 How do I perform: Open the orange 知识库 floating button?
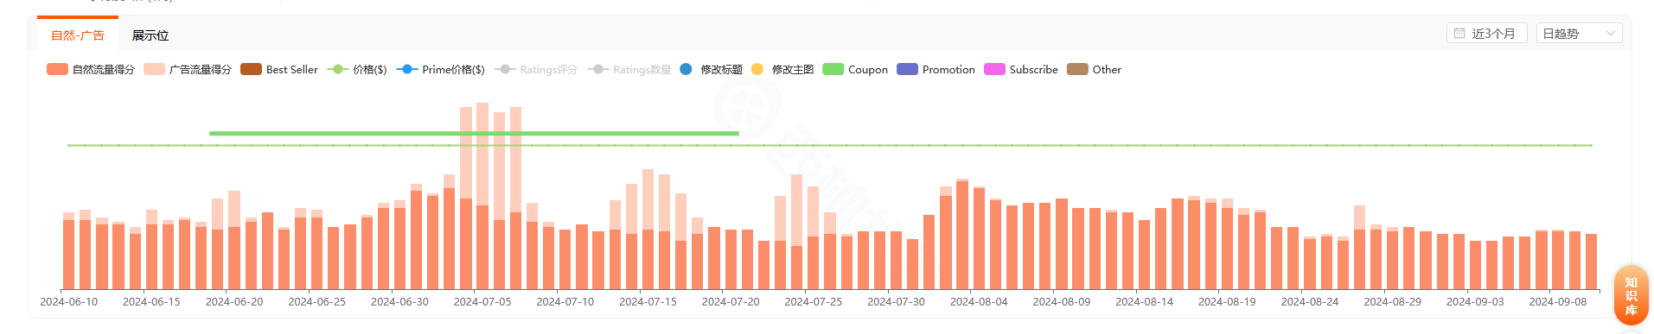(x=1631, y=296)
